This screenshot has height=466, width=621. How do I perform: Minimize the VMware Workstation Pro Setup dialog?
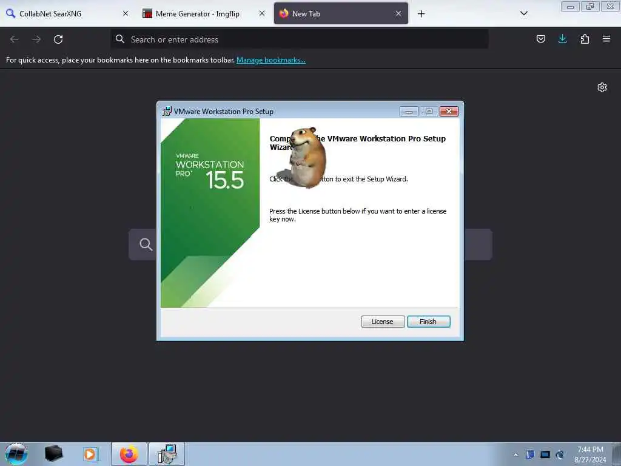tap(409, 112)
